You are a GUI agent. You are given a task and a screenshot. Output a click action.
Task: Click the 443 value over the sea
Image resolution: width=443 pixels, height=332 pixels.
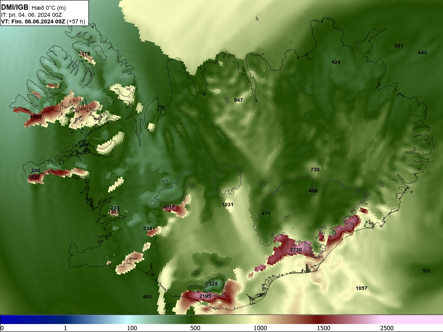tap(422, 53)
